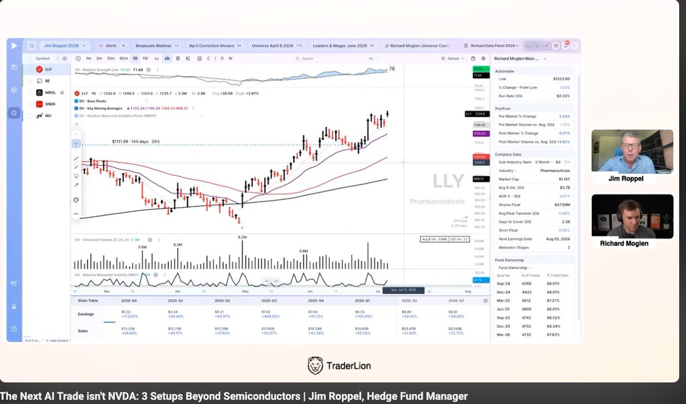Click the Richard Moglen webcam thumbnail

click(632, 216)
